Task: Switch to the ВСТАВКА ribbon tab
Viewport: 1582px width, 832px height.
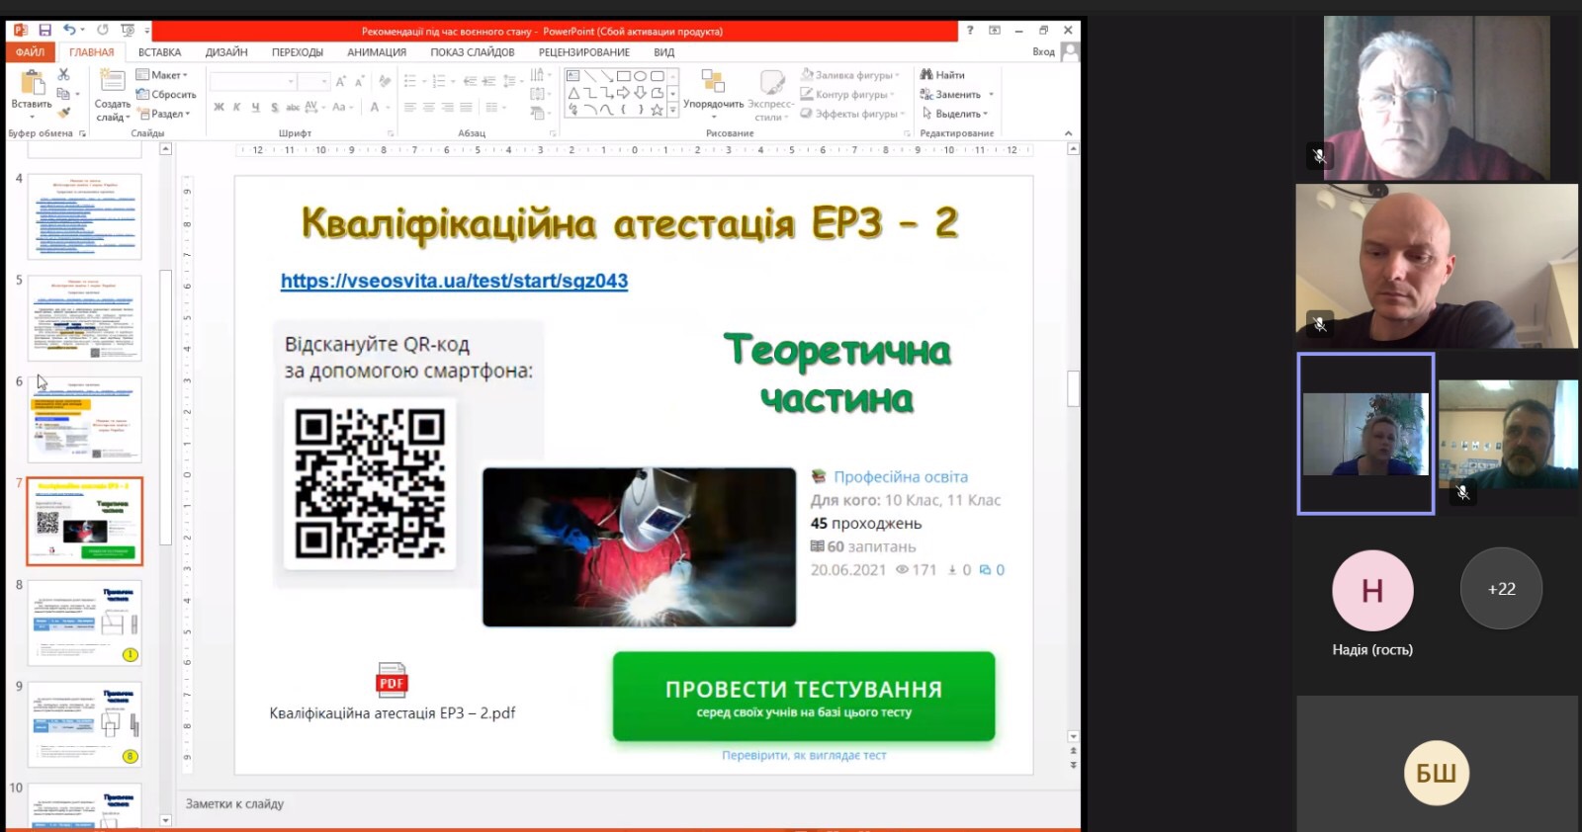Action: [x=159, y=52]
